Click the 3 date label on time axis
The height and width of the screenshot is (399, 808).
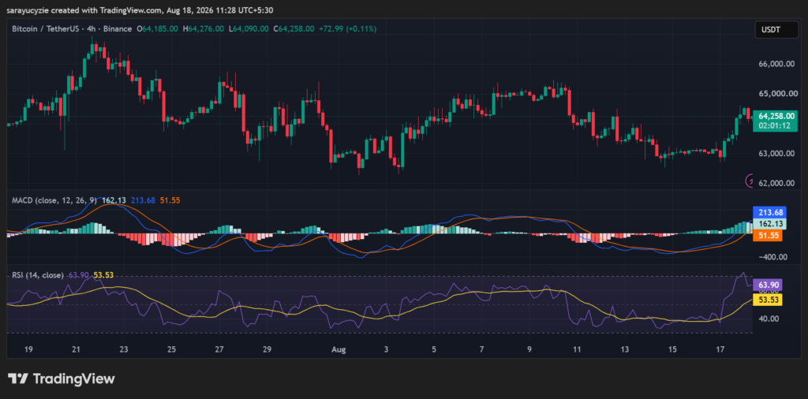(x=387, y=349)
